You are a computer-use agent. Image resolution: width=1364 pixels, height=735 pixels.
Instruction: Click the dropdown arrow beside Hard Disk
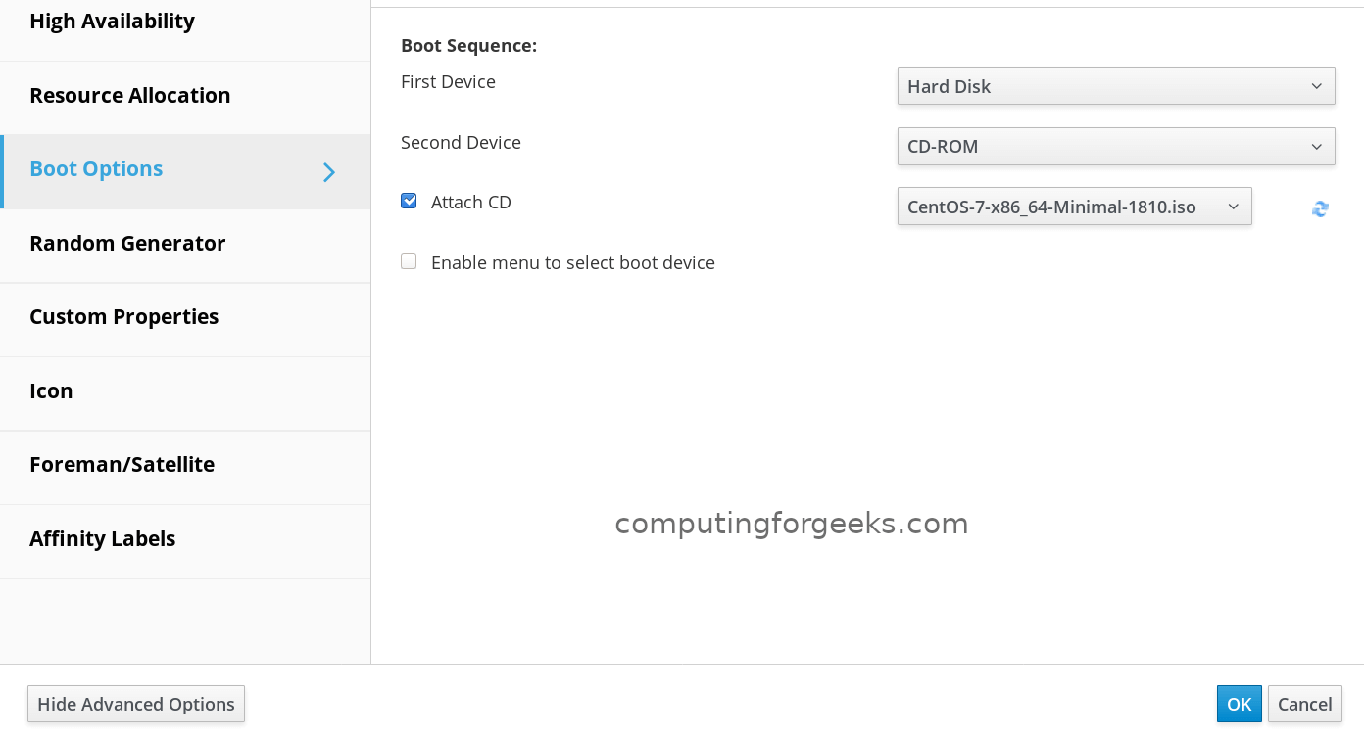click(x=1316, y=86)
